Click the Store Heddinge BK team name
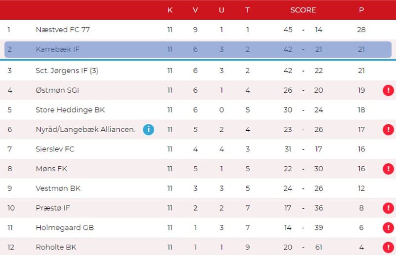396x255 pixels. click(x=70, y=110)
